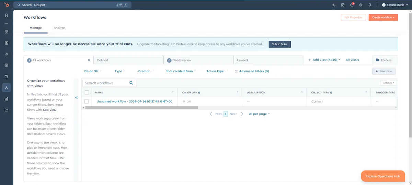The width and height of the screenshot is (412, 185).
Task: Click the TRIGGER TYPE column header
Action: (x=385, y=93)
